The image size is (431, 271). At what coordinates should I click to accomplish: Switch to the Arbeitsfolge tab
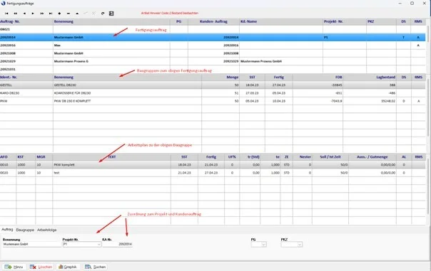tap(46, 230)
